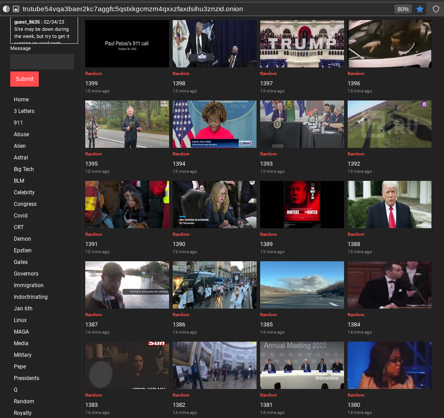Click the blue bookmark star icon
444x418 pixels.
pos(419,9)
